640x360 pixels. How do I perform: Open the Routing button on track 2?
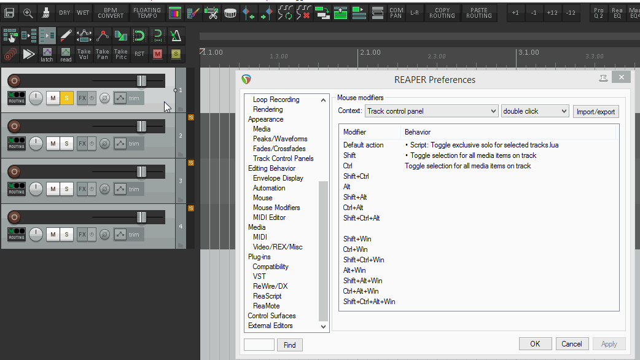tap(17, 143)
